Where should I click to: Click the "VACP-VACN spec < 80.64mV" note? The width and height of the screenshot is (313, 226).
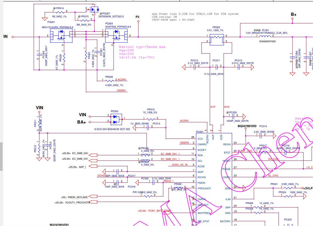tap(173, 20)
